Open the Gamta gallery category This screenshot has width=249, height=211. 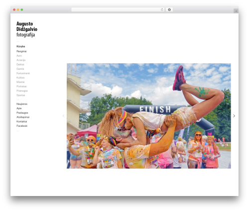tap(20, 69)
